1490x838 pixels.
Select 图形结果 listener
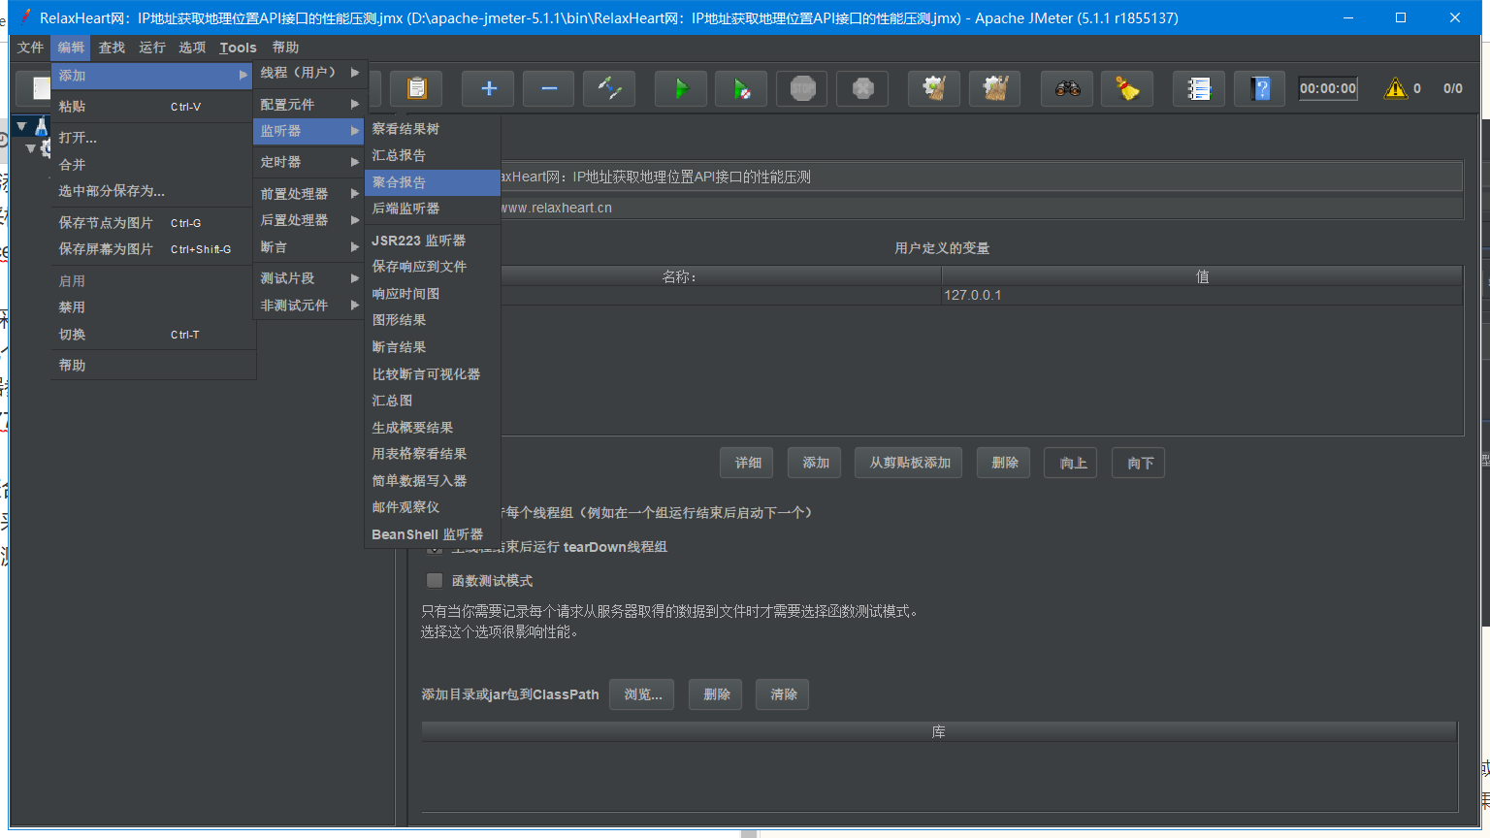point(433,320)
